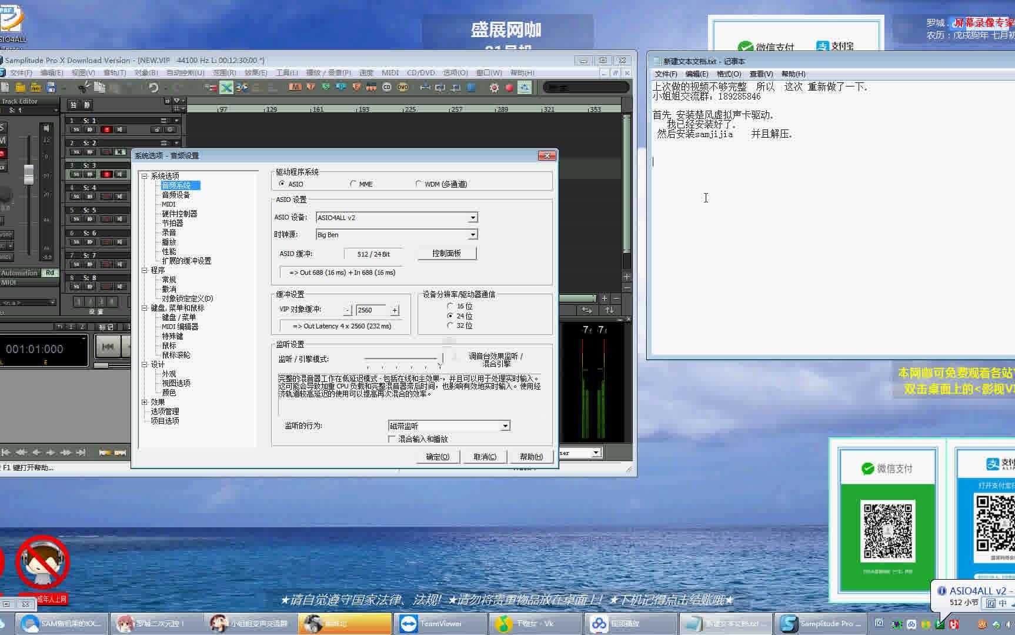Open the Mixer via the M toolbar icon
Viewport: 1015px width, 635px height.
click(295, 88)
